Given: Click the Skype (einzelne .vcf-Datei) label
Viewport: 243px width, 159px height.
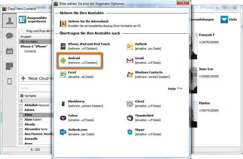Looking at the screenshot, I should click(x=148, y=132).
